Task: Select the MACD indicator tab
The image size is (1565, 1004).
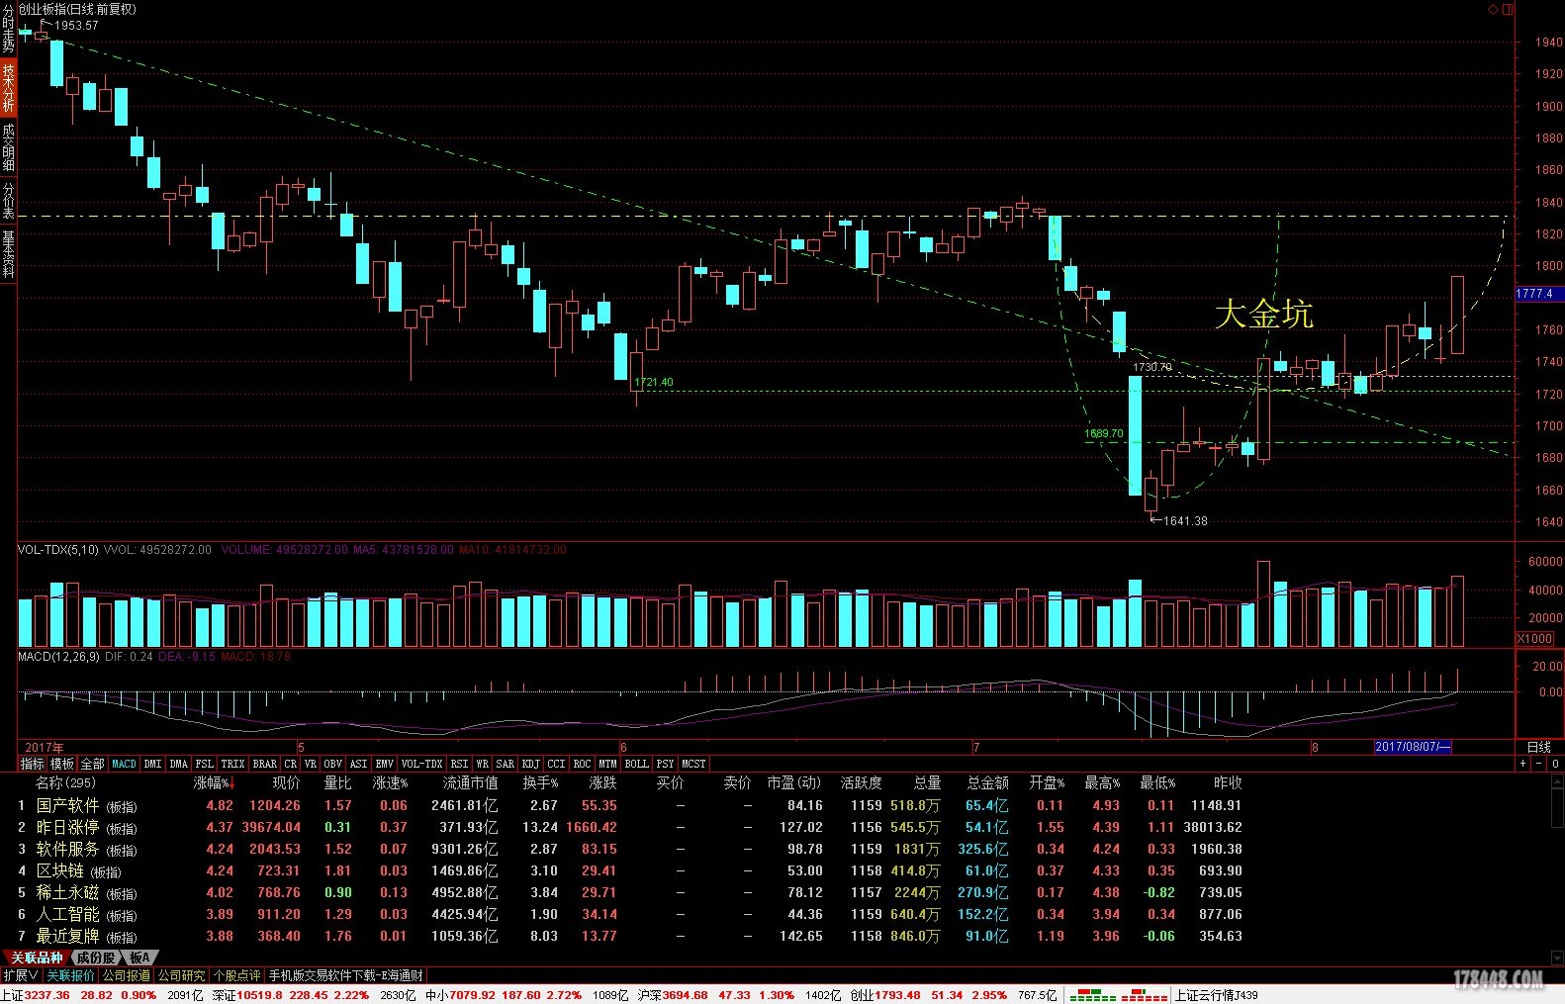Action: click(x=125, y=764)
